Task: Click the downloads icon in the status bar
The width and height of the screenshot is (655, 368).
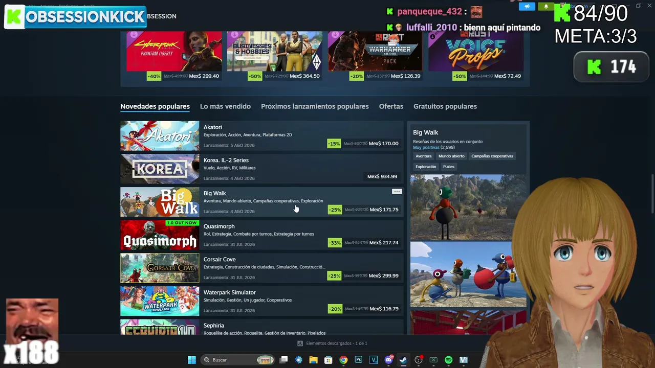Action: pos(300,343)
